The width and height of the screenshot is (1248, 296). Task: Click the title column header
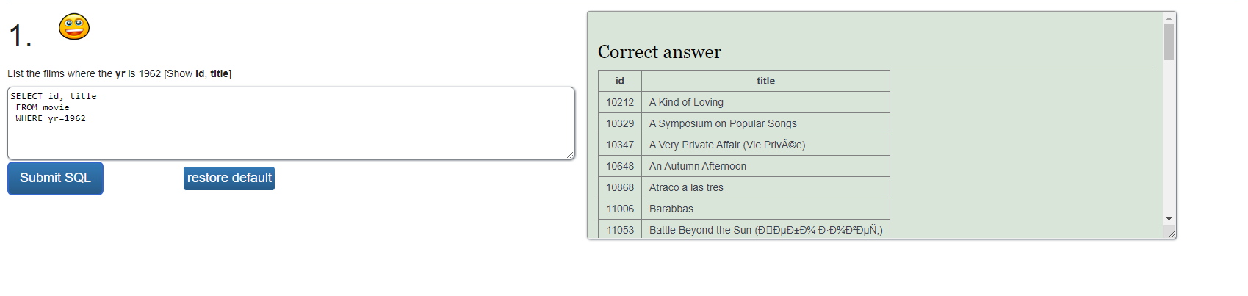765,81
